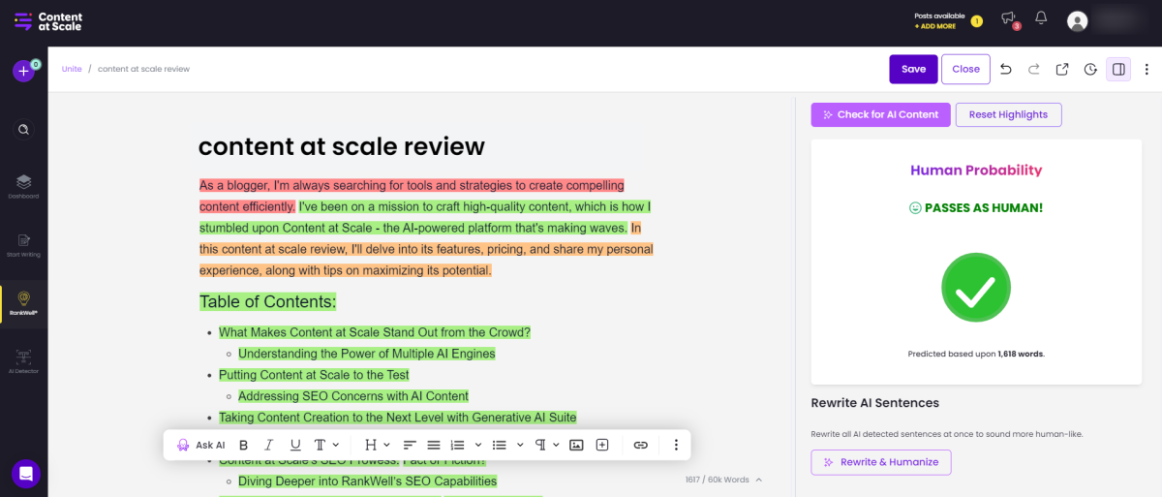Open post in new window icon

click(x=1062, y=69)
